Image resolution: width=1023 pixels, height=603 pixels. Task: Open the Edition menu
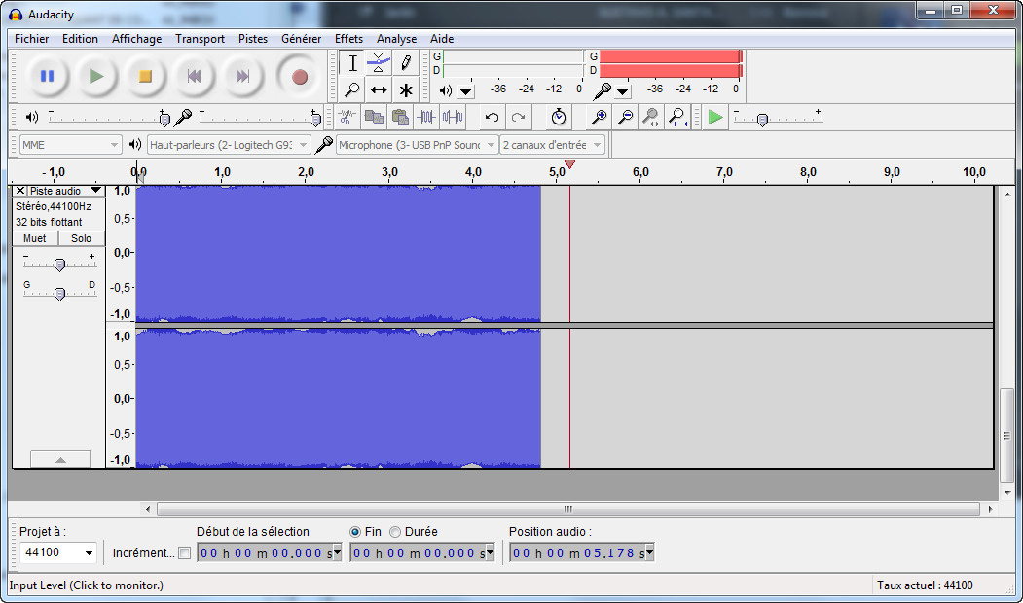tap(80, 39)
